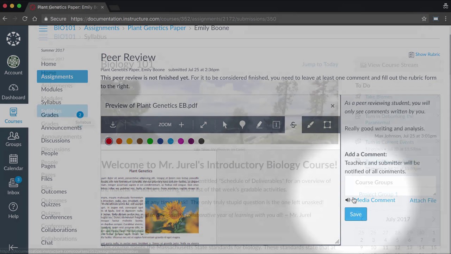
Task: Open People in the course menu
Action: coord(49,153)
